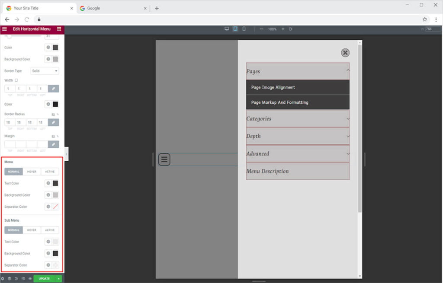Open the Page Image Alignment link

click(x=273, y=87)
